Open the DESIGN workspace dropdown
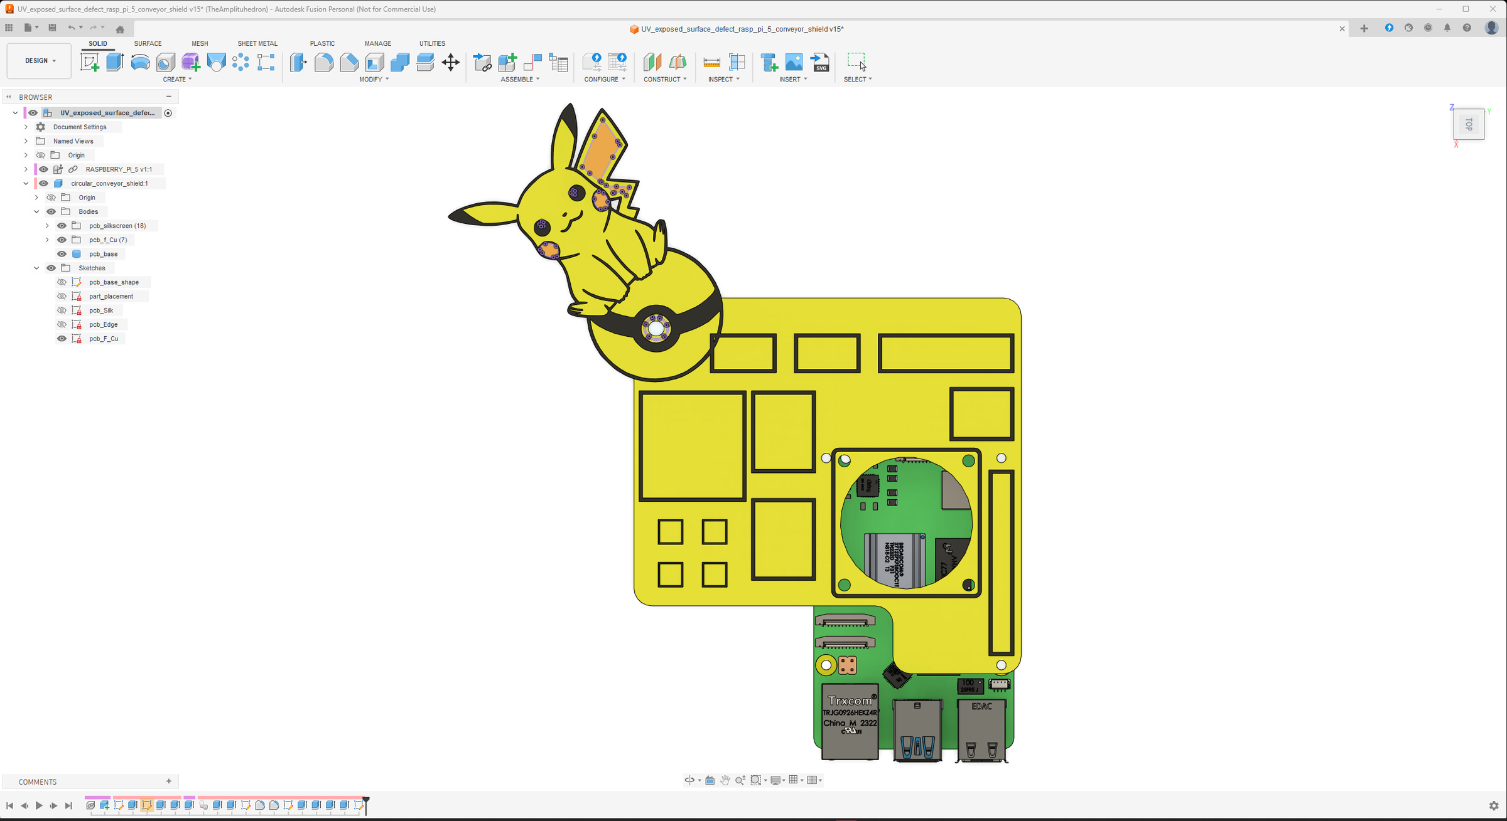 (x=40, y=61)
